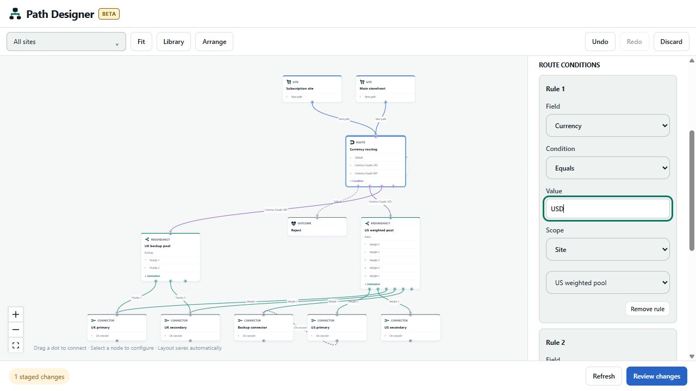This screenshot has width=696, height=391.
Task: Click the + Condition link in Currency routing
Action: click(x=357, y=181)
